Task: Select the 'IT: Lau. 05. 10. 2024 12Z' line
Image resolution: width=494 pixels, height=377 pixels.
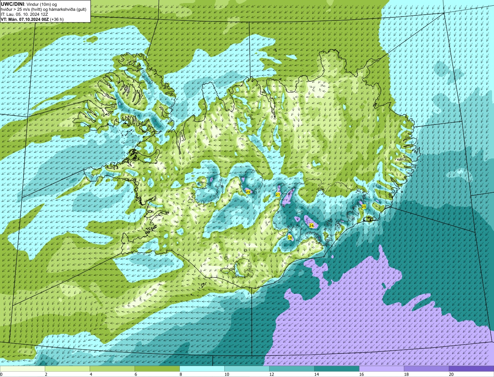Action: 24,14
